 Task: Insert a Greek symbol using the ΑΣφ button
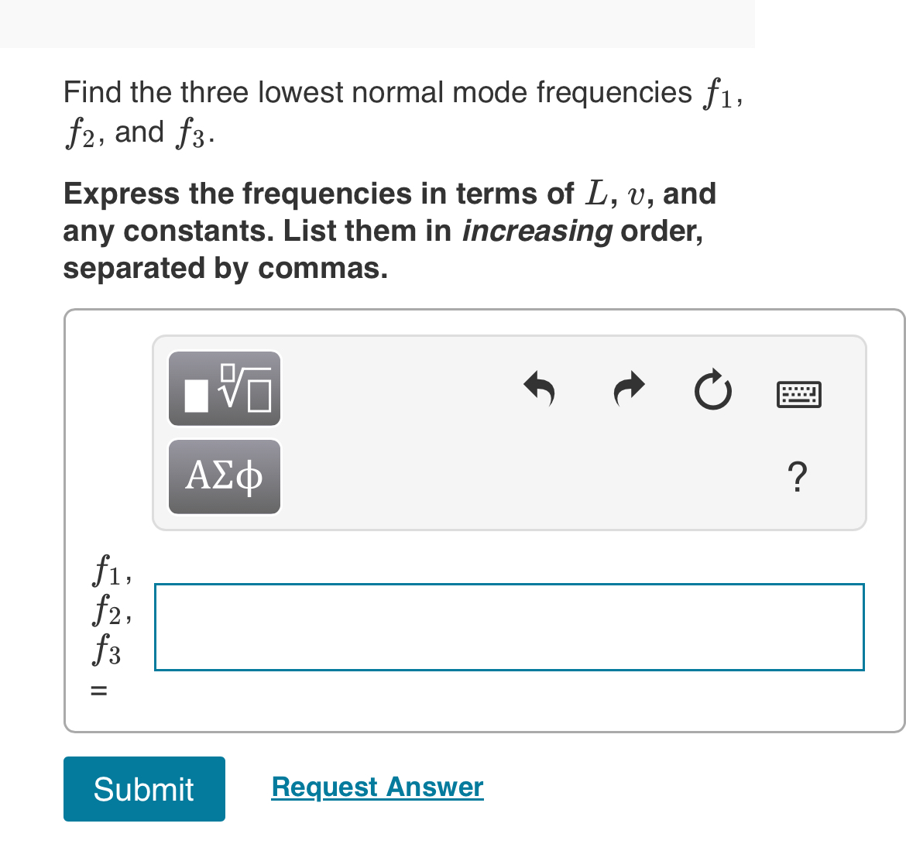(224, 476)
